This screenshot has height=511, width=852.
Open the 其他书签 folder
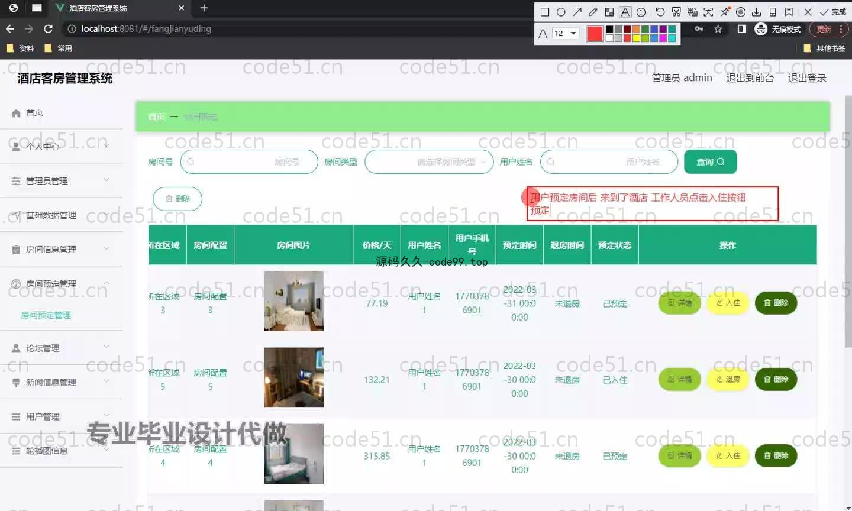(x=825, y=48)
